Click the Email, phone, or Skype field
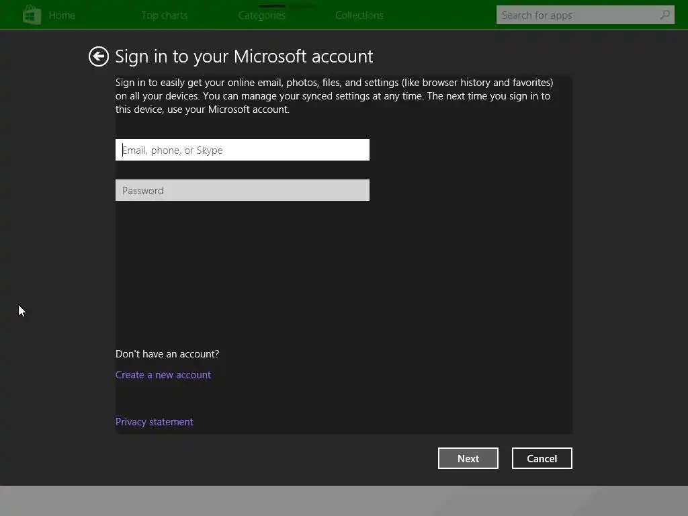688x516 pixels. point(242,150)
